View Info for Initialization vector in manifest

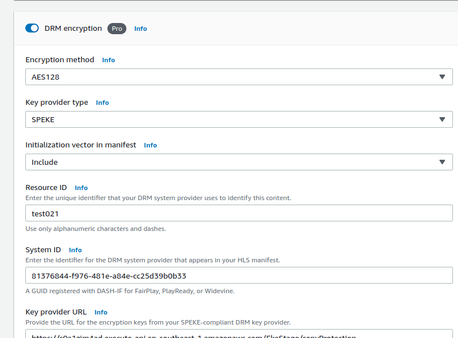[151, 145]
